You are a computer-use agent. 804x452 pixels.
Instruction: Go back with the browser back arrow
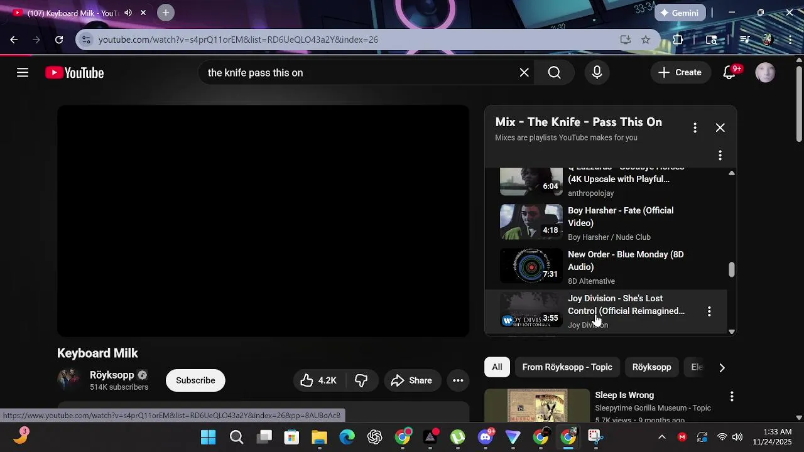pyautogui.click(x=14, y=40)
